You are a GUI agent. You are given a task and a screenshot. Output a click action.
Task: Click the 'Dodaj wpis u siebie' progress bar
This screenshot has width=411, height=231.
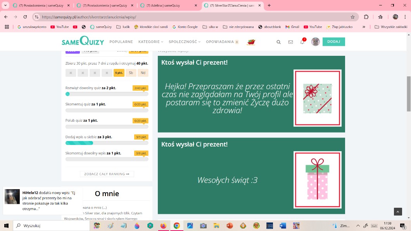(x=107, y=143)
